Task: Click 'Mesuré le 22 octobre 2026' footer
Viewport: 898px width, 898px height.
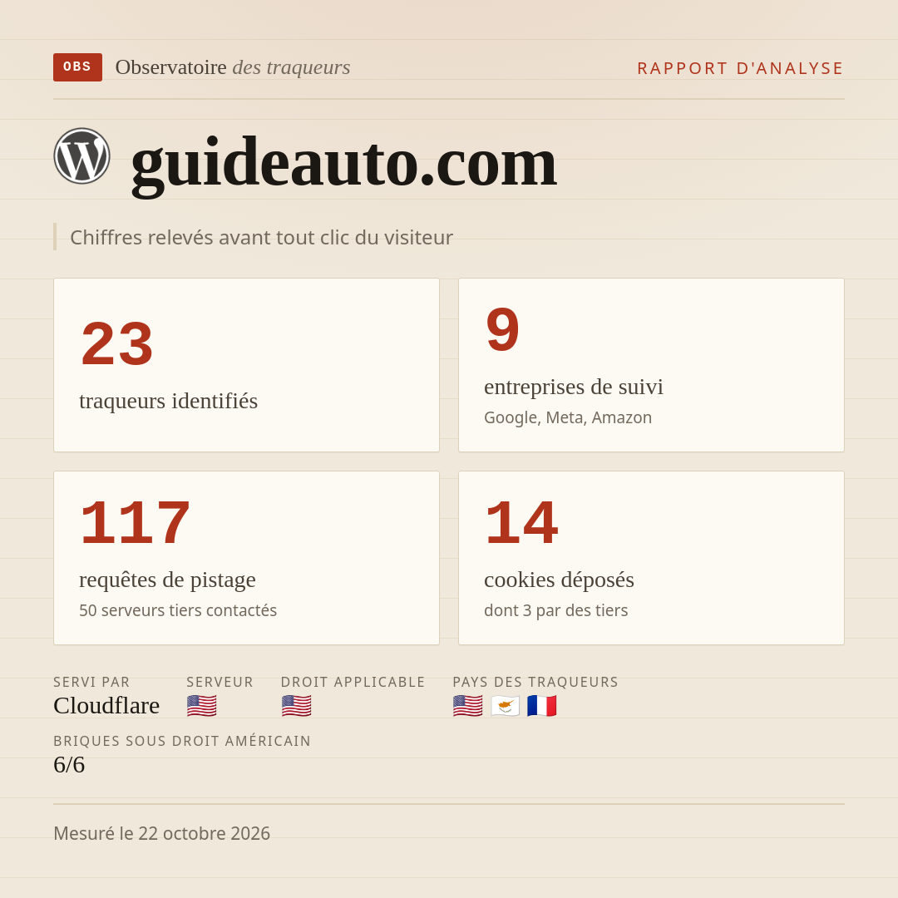Action: pos(161,833)
